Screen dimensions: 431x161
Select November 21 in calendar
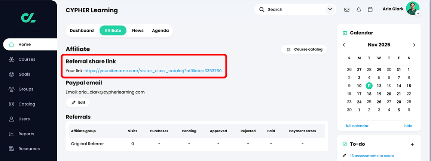(x=399, y=94)
